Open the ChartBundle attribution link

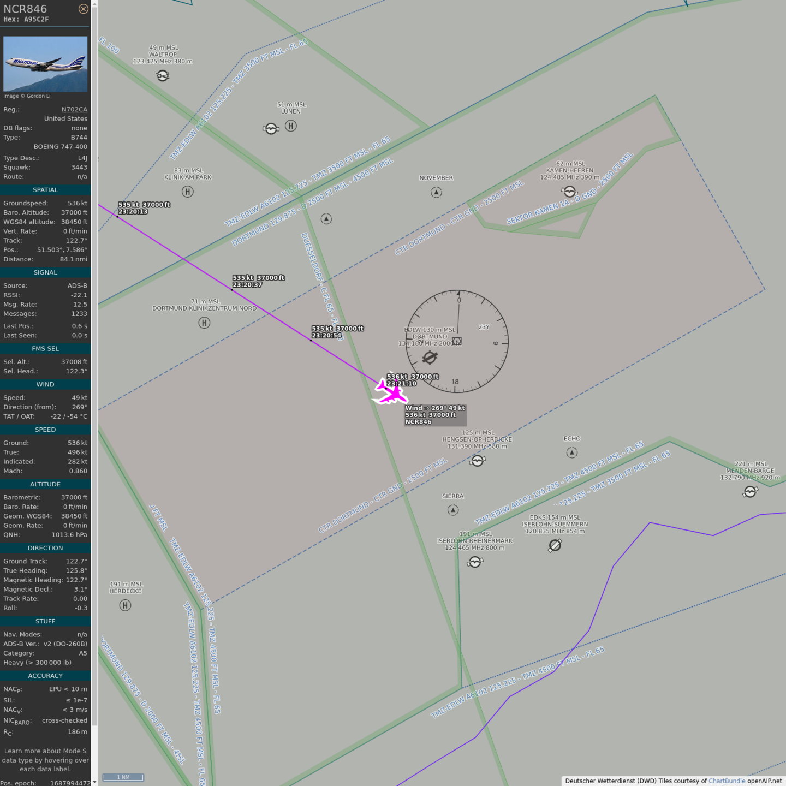coord(727,781)
